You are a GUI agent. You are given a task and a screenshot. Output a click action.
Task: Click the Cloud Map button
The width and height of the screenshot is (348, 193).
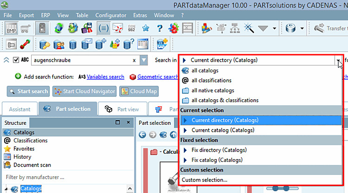[x=139, y=91]
